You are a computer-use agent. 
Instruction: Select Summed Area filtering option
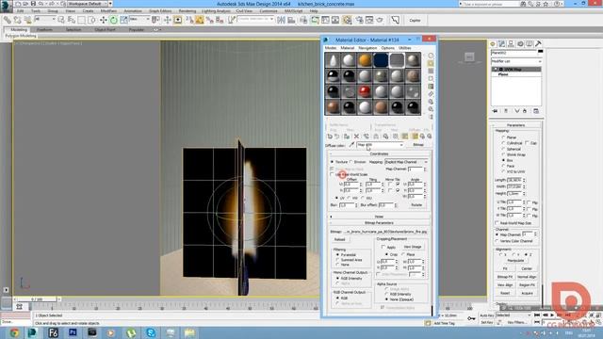[x=337, y=260]
